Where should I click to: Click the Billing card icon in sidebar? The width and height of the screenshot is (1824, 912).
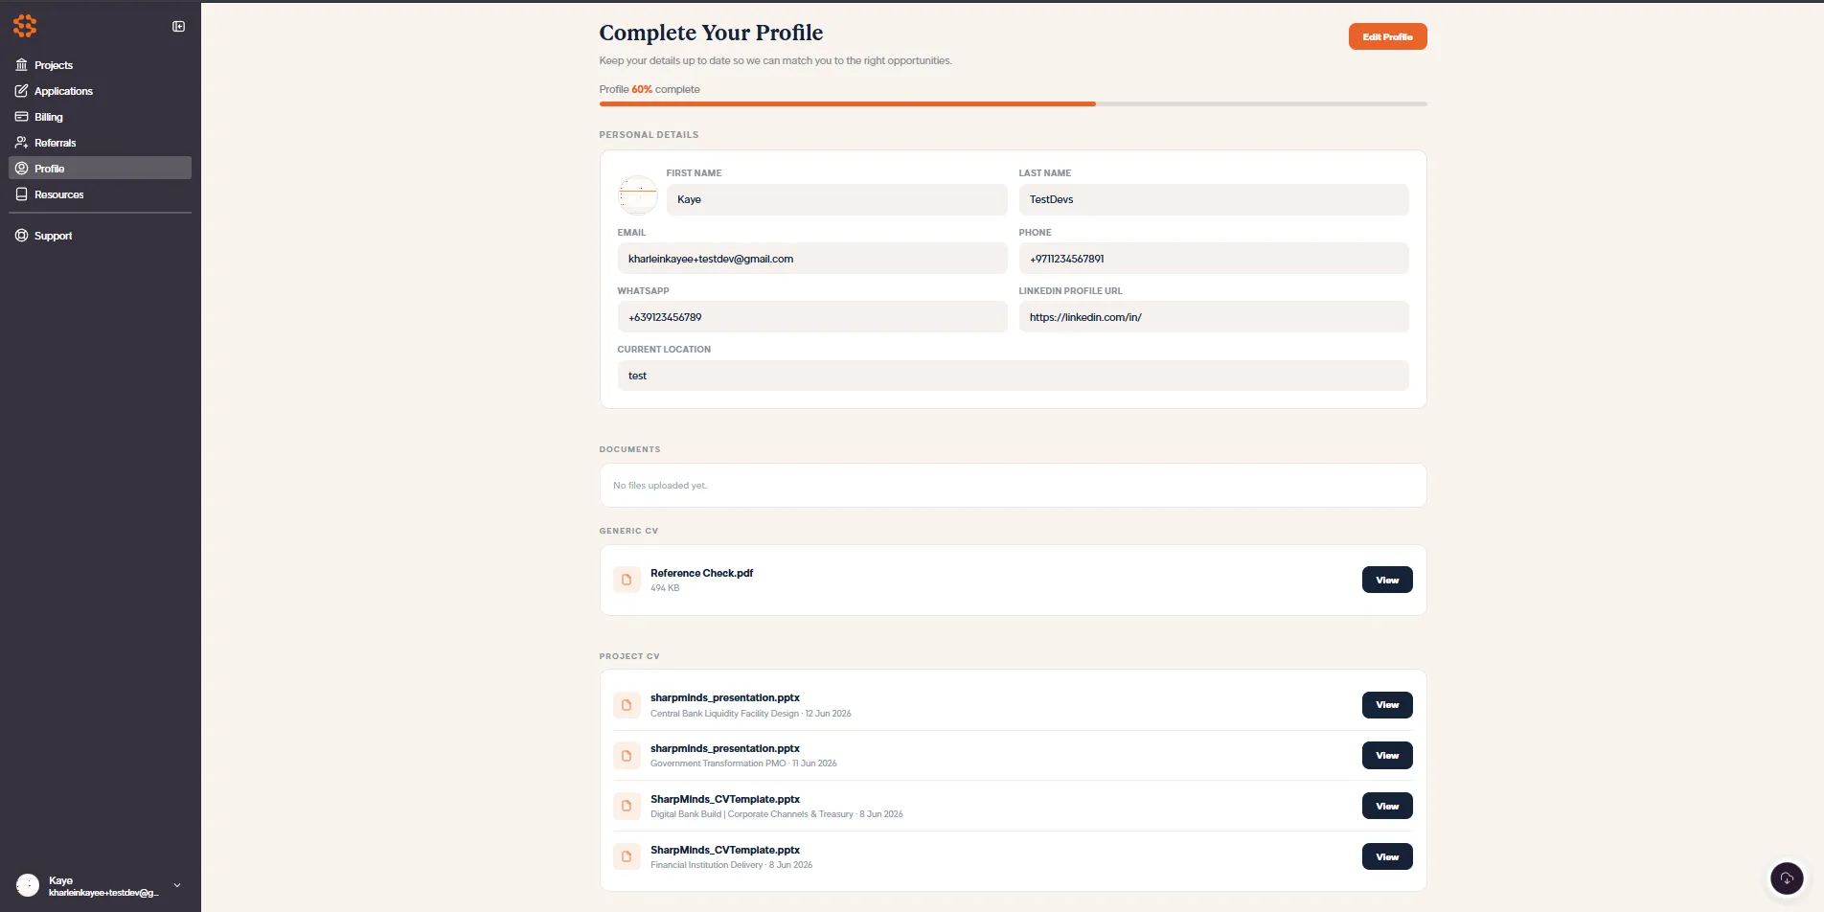[x=21, y=117]
